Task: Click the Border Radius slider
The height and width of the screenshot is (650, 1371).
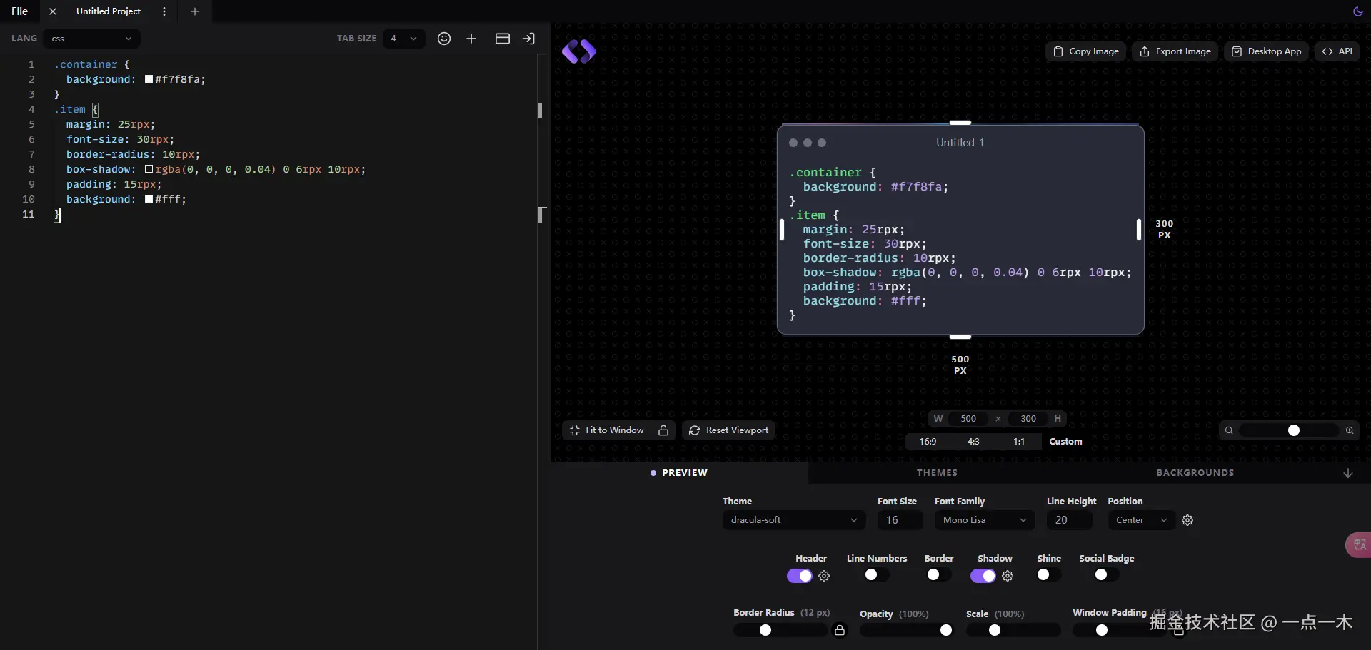Action: pyautogui.click(x=781, y=630)
